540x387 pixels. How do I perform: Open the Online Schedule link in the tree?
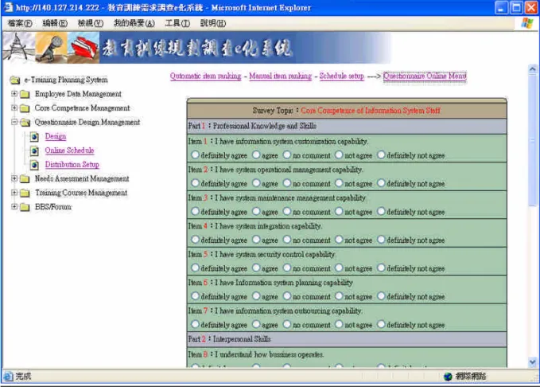click(x=69, y=150)
